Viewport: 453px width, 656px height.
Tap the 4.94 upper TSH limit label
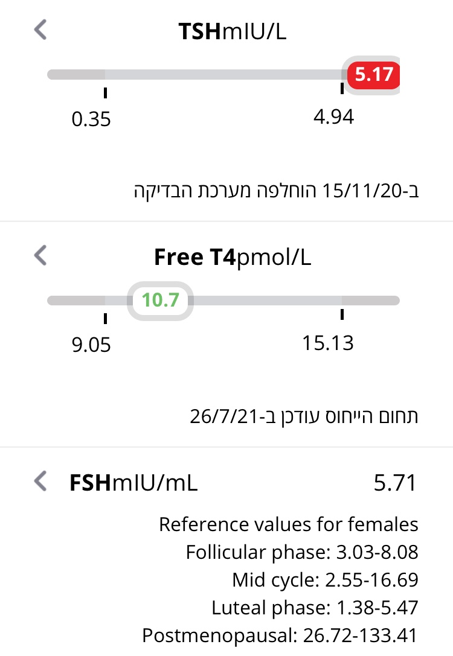click(333, 116)
